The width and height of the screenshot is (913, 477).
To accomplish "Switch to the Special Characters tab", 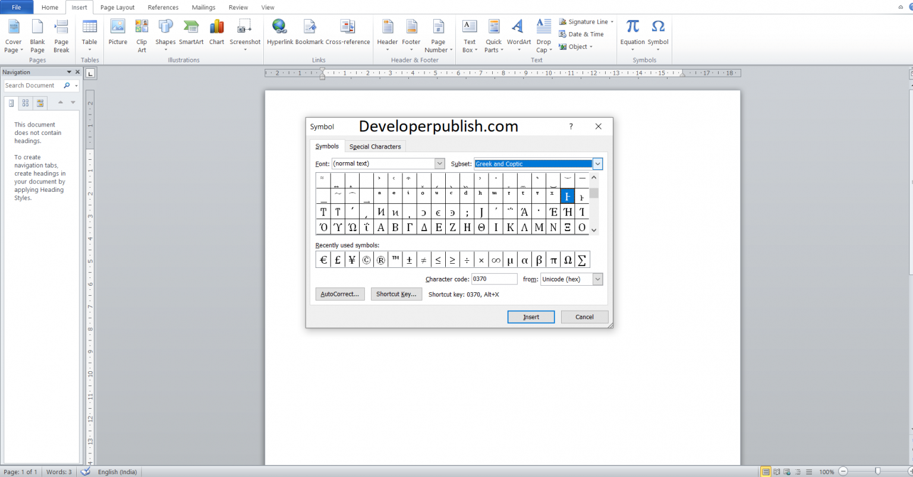I will (375, 146).
